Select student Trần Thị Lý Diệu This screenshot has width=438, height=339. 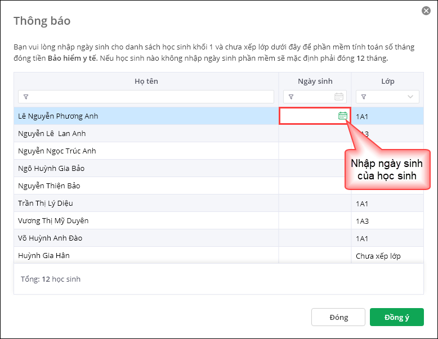pyautogui.click(x=146, y=203)
